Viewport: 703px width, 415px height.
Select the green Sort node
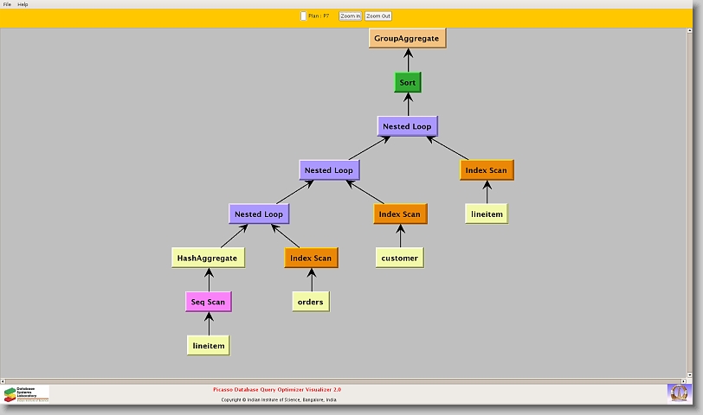click(407, 83)
